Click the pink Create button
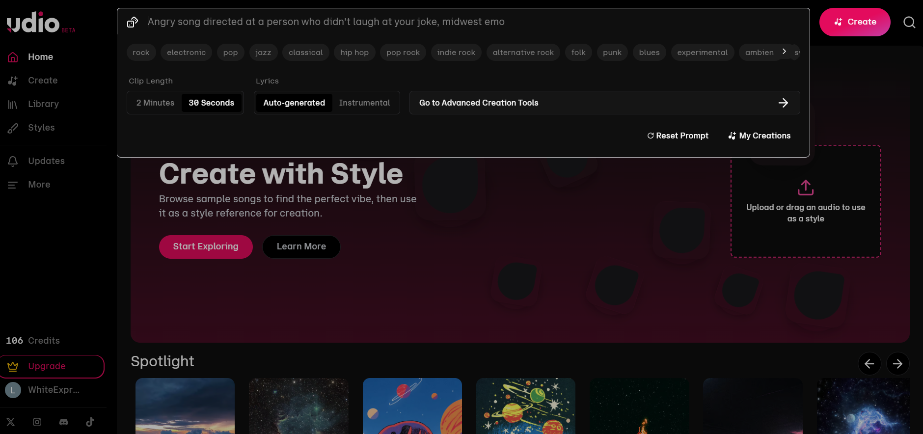The width and height of the screenshot is (923, 434). [855, 22]
